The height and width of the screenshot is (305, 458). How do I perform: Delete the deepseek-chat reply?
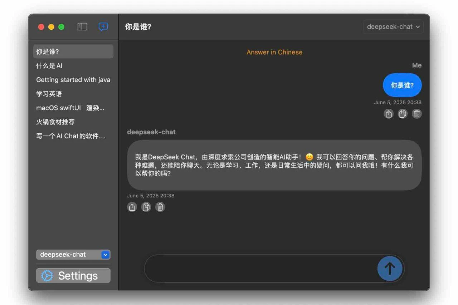click(160, 207)
